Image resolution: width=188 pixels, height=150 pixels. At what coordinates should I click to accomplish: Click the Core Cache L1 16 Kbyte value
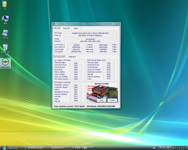click(76, 45)
